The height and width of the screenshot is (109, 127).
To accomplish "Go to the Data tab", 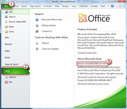I will click(x=57, y=6).
